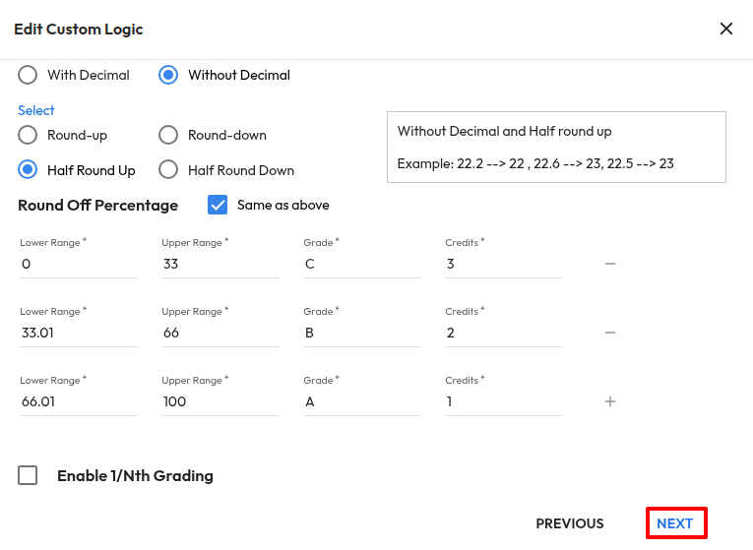Image resolution: width=753 pixels, height=550 pixels.
Task: Remove the grade B range row
Action: [x=610, y=333]
